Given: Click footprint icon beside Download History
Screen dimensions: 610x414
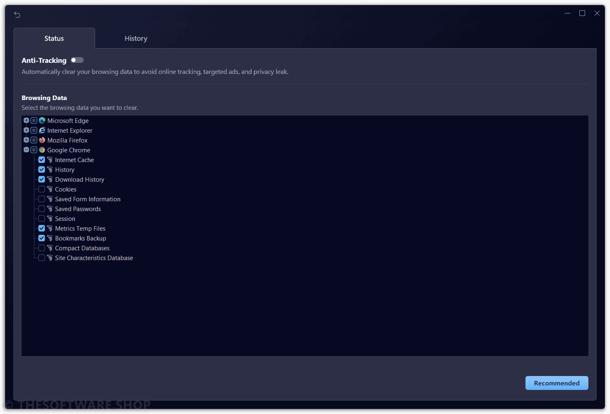Looking at the screenshot, I should (50, 179).
